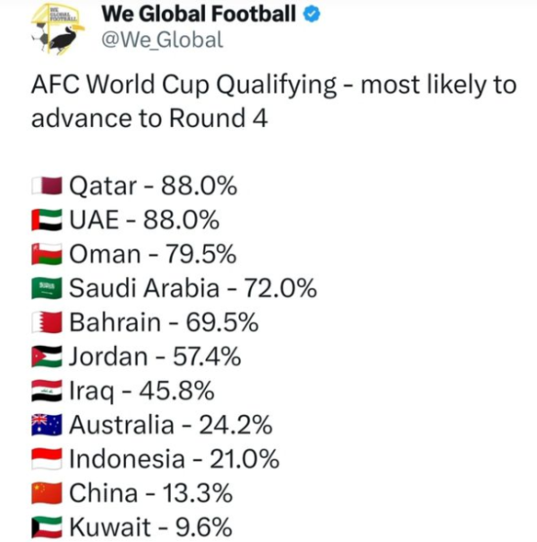Click the Kuwait flag icon
The width and height of the screenshot is (537, 542).
47,528
